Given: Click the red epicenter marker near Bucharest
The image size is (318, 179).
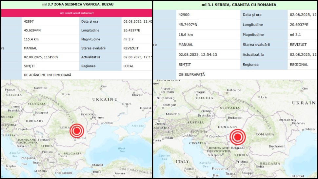Looking at the screenshot, I should (x=77, y=131).
